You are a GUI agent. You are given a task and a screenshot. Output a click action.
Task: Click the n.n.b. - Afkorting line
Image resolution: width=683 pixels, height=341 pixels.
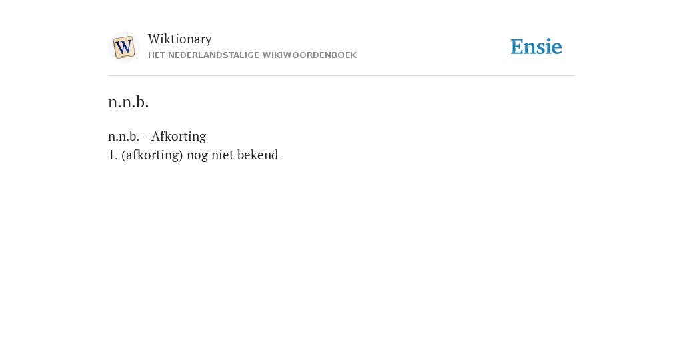click(x=157, y=136)
